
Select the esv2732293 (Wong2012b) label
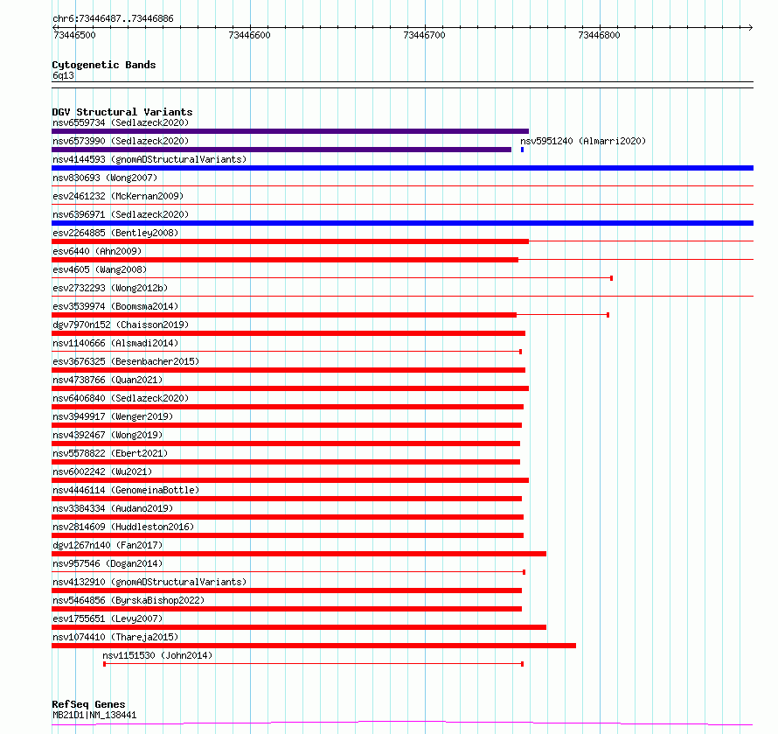(110, 288)
